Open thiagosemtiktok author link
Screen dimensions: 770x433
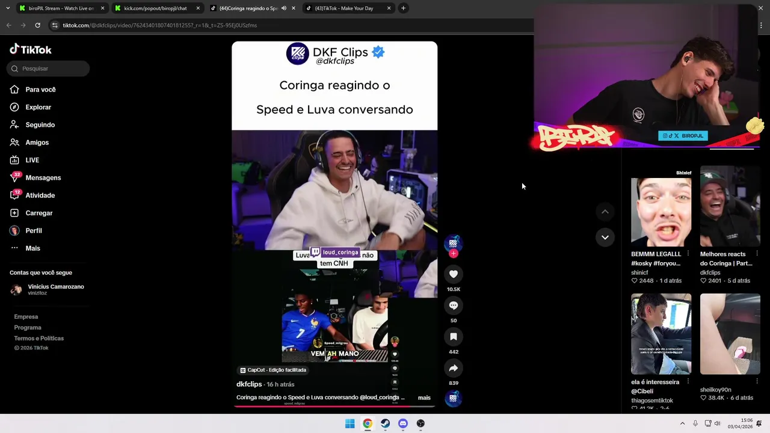(x=652, y=401)
